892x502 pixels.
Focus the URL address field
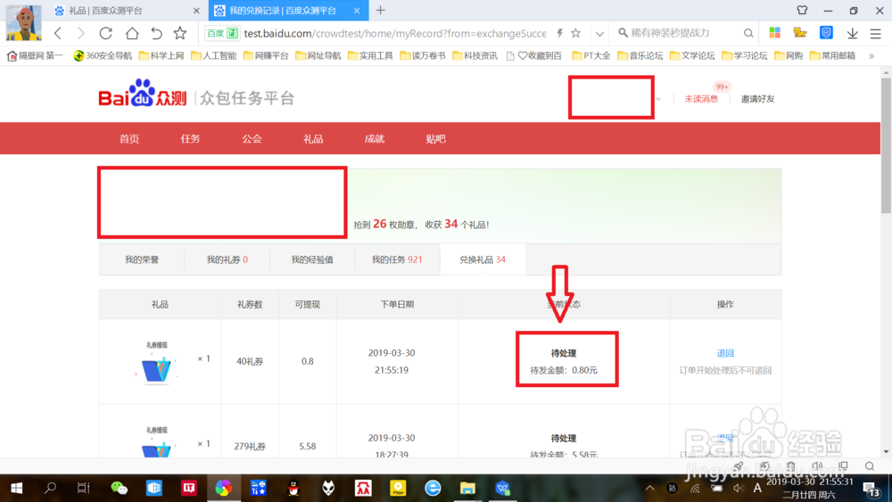pos(394,34)
